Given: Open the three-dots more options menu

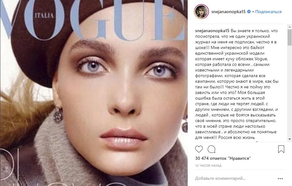Looking at the screenshot, I should pos(280,179).
